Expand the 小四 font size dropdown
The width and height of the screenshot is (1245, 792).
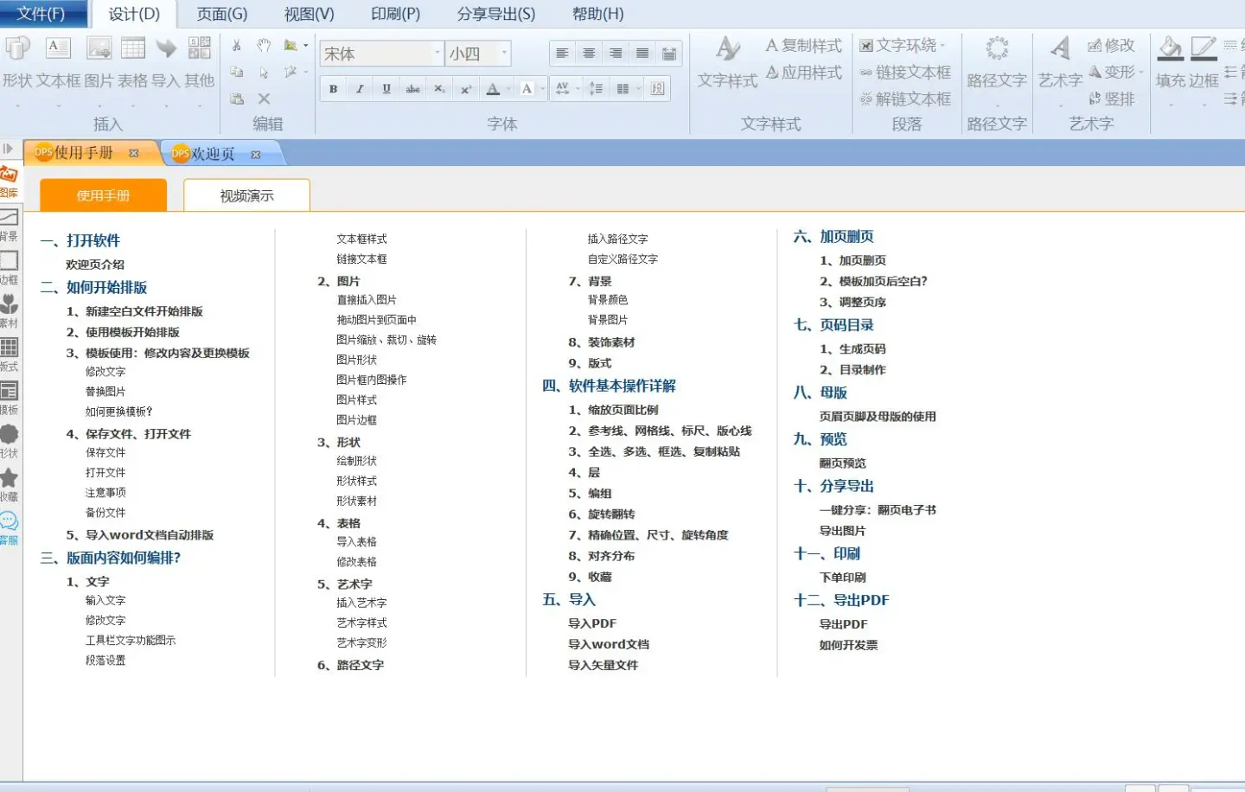(504, 54)
